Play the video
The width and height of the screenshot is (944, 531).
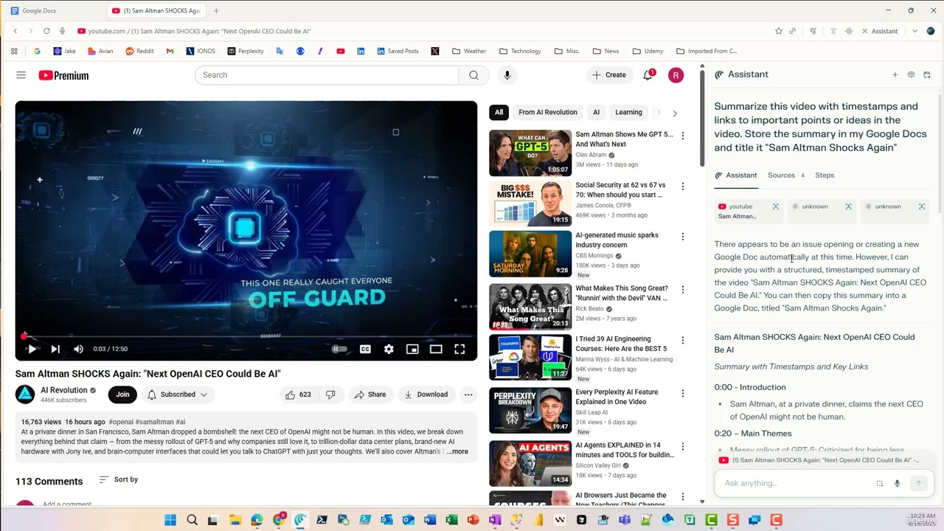[32, 349]
